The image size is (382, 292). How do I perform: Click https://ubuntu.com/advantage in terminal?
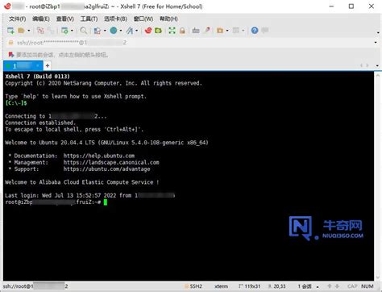(106, 169)
